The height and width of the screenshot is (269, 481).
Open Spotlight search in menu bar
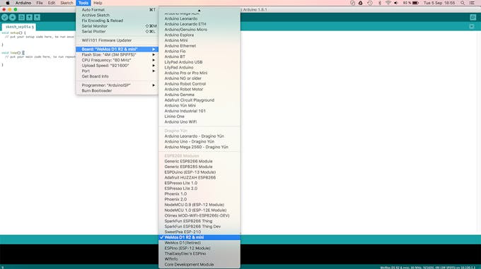(x=463, y=3)
